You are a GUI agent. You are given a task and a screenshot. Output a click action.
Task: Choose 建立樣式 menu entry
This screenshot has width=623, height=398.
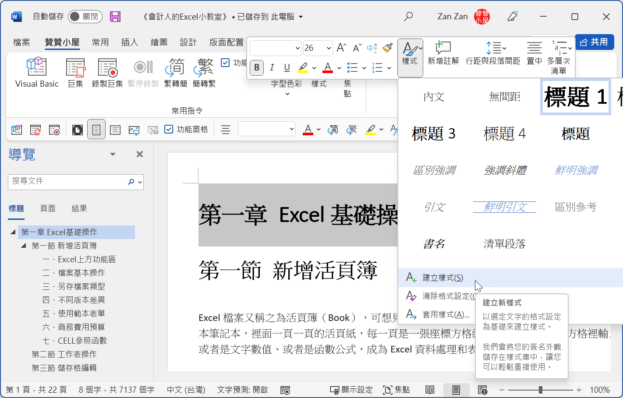[510, 278]
